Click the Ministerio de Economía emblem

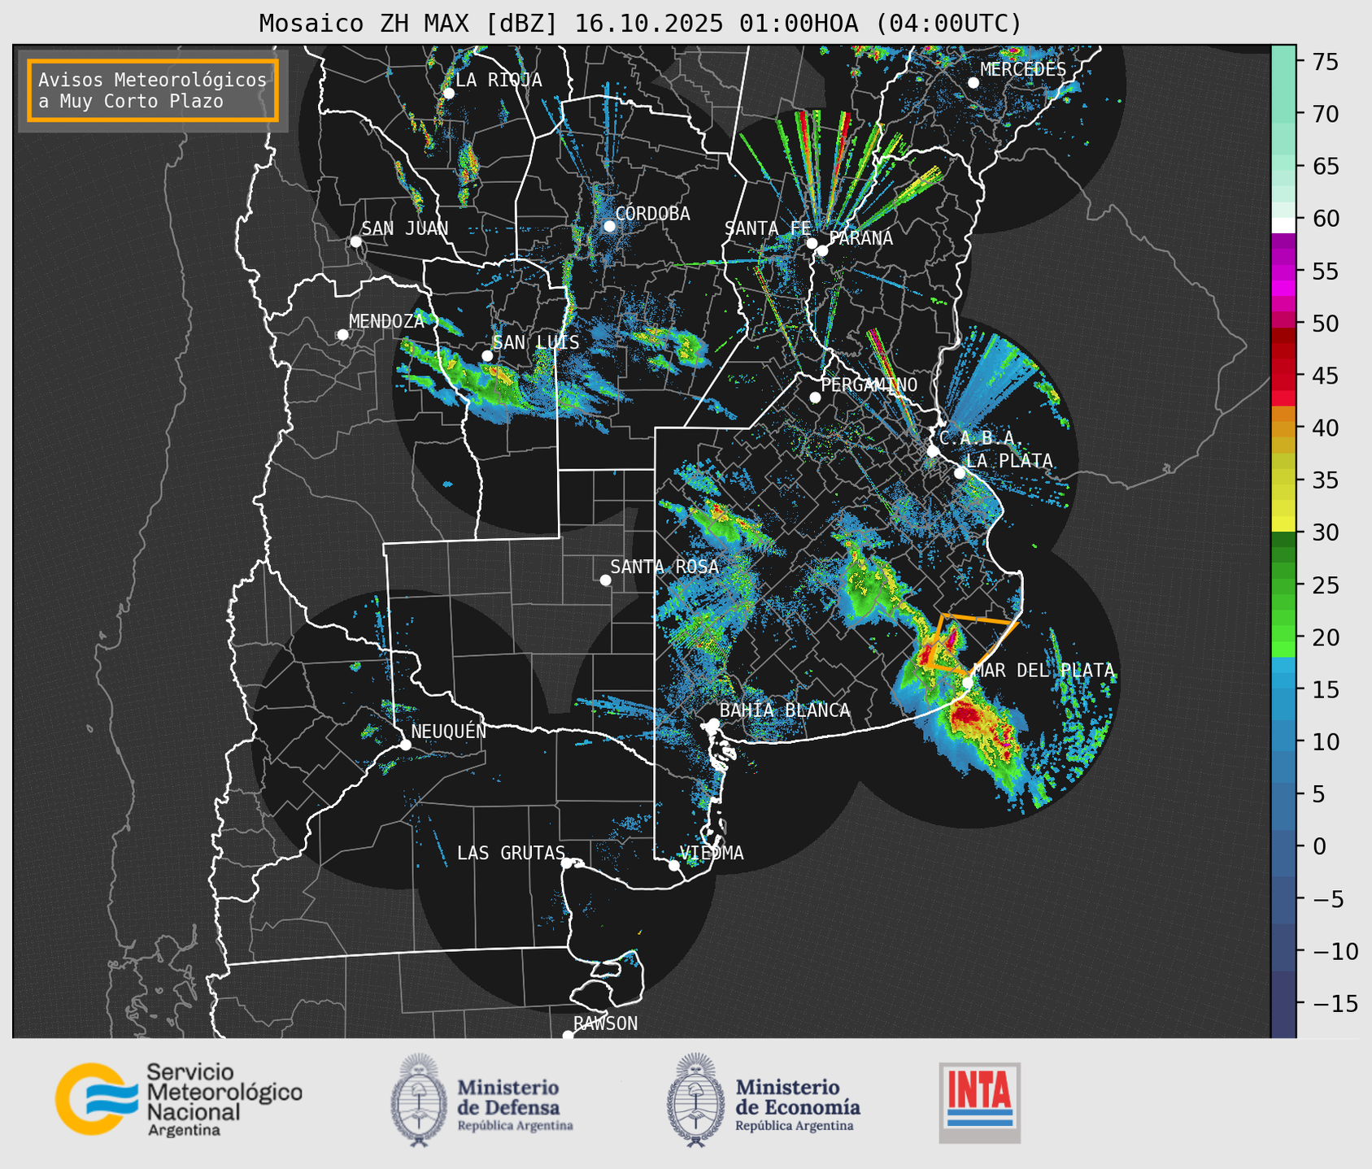coord(695,1100)
